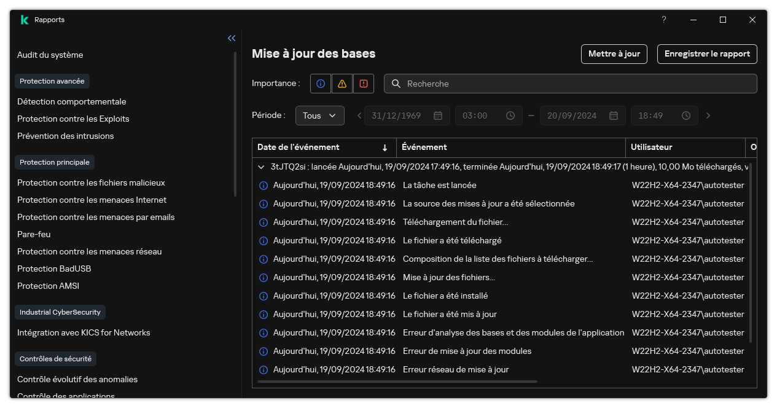Screen dimensions: 777x408
Task: Click the next period arrow
Action: (708, 116)
